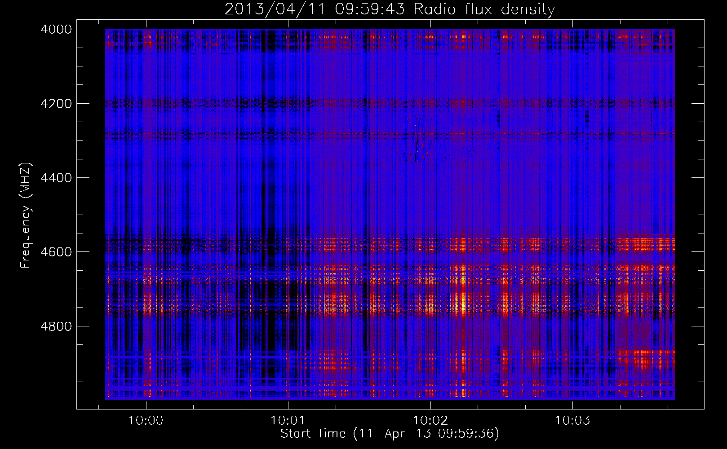This screenshot has height=449, width=727.
Task: Select the '4400' frequency axis label
Action: pyautogui.click(x=56, y=178)
